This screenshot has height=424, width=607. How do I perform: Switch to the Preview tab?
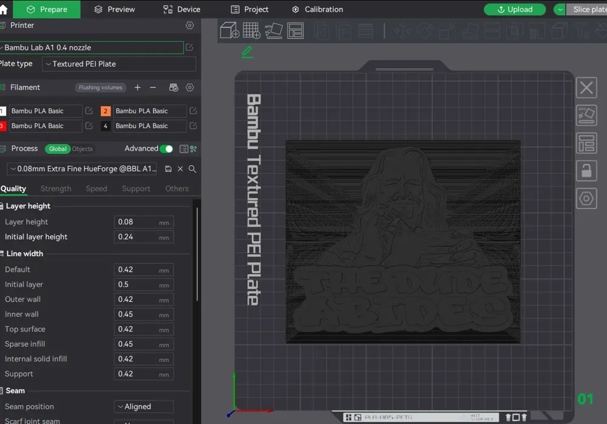coord(115,9)
